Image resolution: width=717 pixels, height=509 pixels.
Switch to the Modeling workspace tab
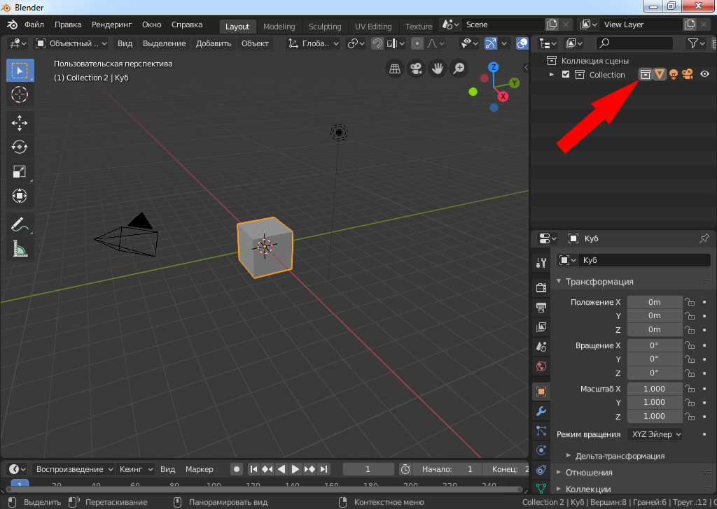point(279,27)
